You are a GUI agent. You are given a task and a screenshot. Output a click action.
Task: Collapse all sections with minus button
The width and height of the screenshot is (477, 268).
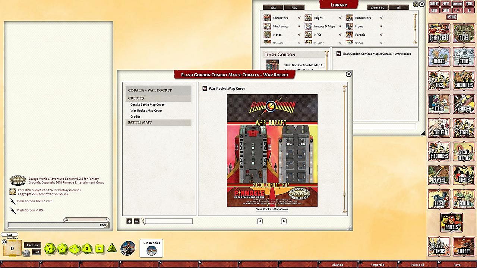click(136, 221)
